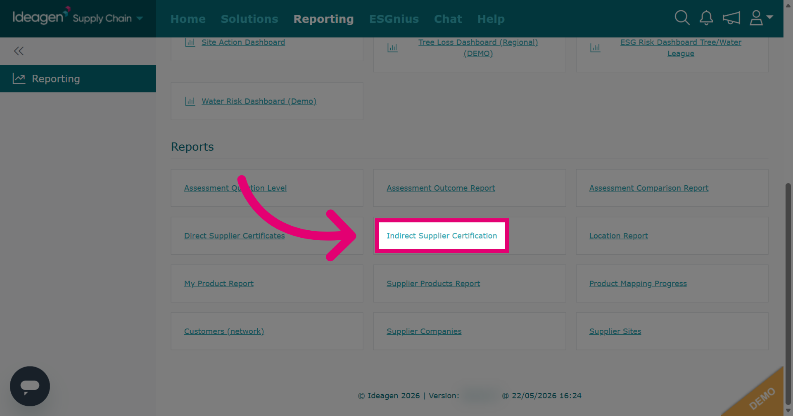
Task: Open My Product Report
Action: 219,284
